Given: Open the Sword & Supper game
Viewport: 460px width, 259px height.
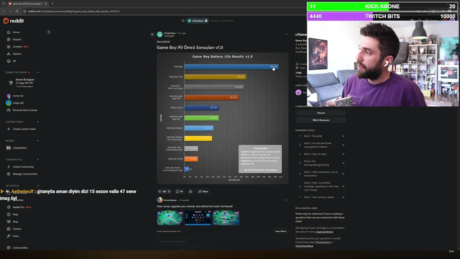Looking at the screenshot, I should (x=24, y=83).
